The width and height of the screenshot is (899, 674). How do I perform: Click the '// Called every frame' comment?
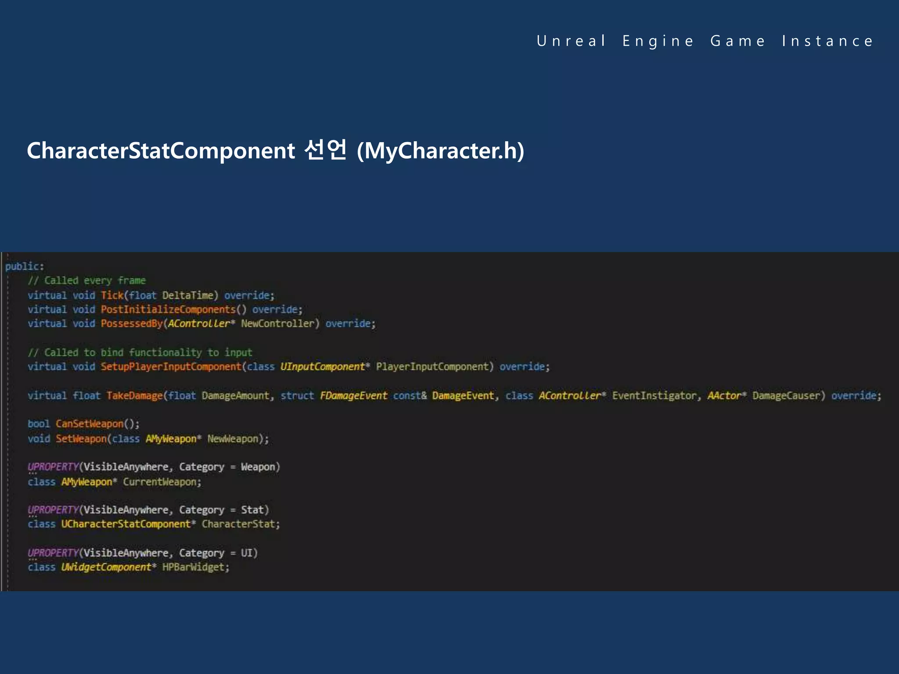[x=86, y=280]
